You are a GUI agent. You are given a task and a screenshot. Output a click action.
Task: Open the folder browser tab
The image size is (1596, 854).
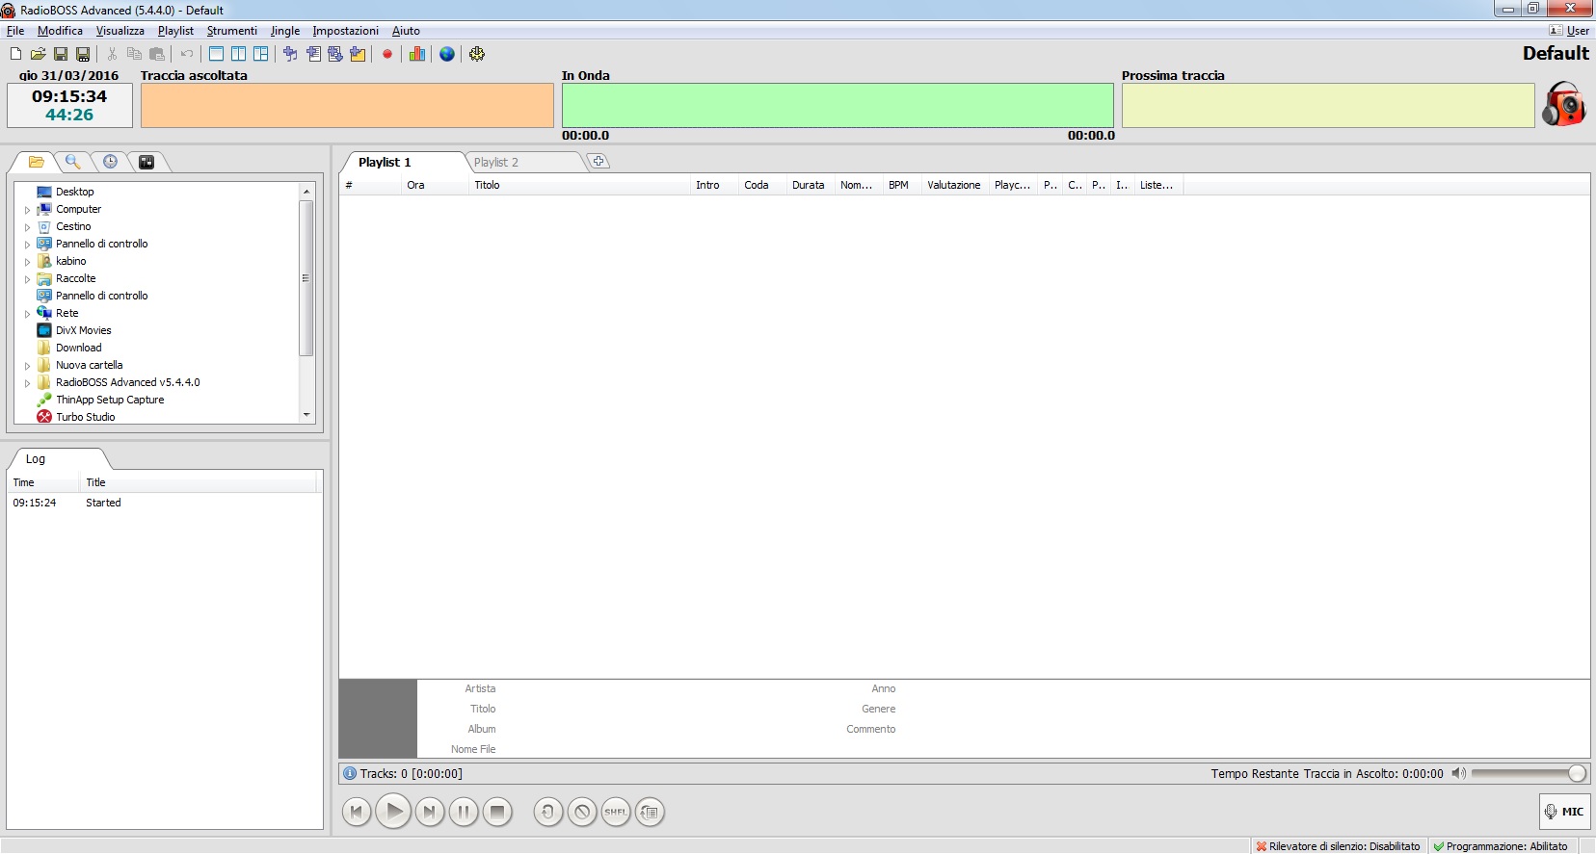coord(37,162)
